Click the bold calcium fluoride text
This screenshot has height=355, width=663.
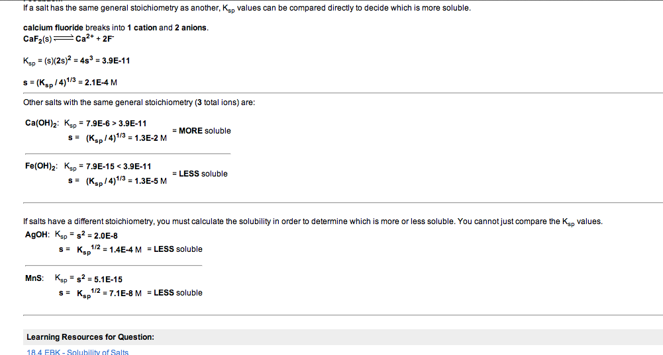53,28
